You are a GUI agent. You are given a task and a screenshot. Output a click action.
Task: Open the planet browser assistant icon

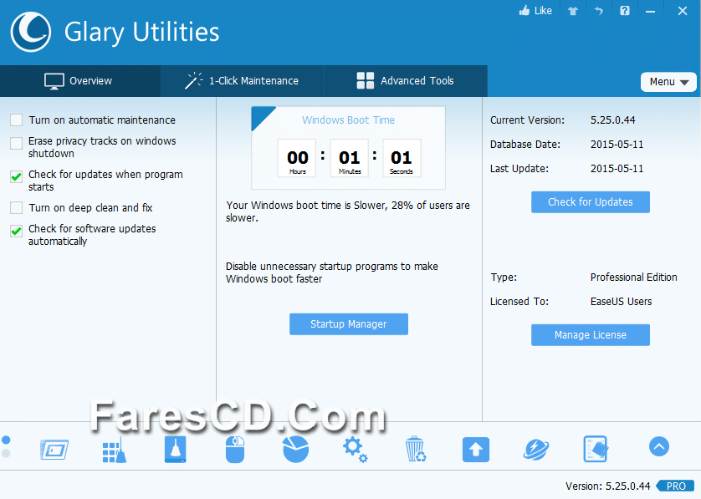tap(536, 450)
